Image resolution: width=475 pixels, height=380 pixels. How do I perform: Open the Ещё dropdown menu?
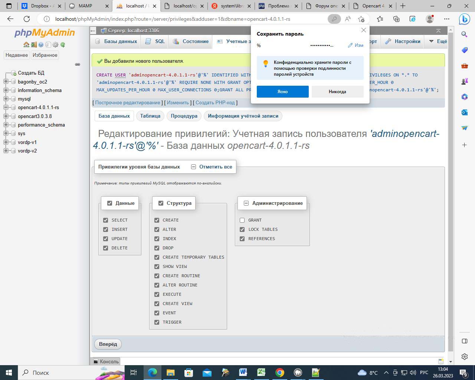click(438, 41)
